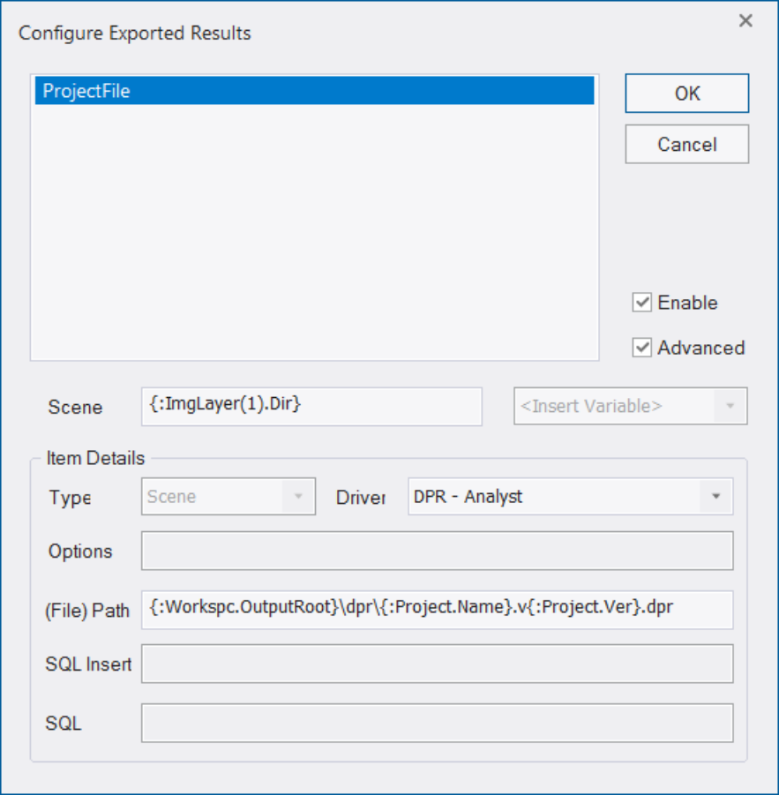Expand the Driver dropdown arrow
The image size is (779, 795).
(715, 497)
